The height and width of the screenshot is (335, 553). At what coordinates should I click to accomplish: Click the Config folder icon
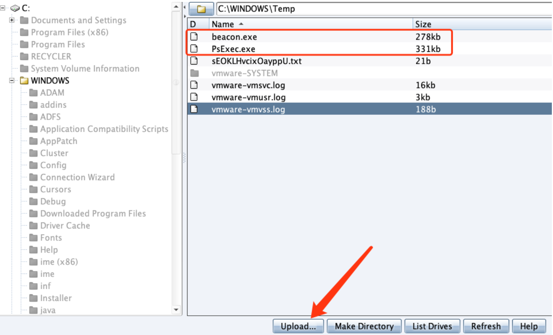(34, 165)
